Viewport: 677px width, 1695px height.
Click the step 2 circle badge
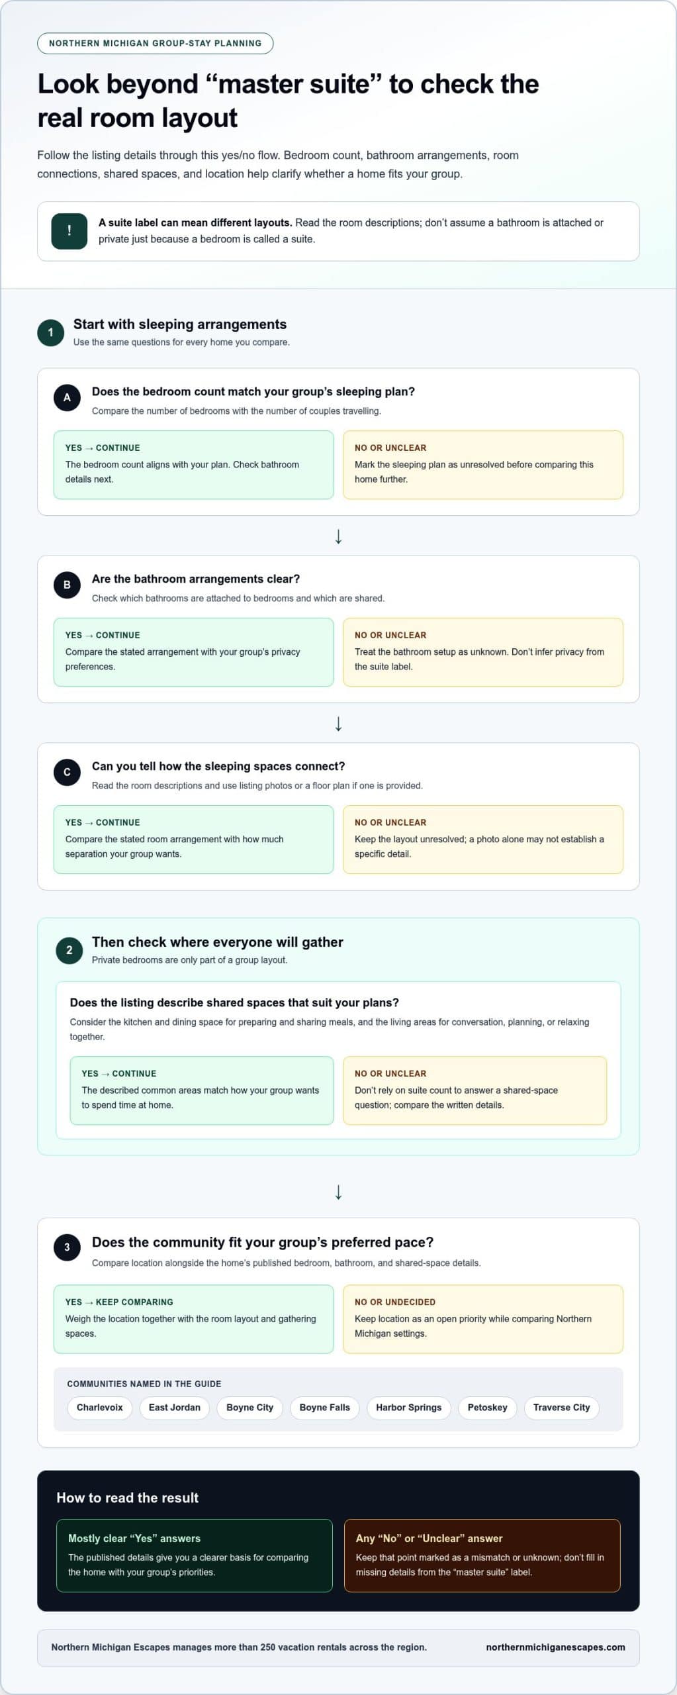69,950
